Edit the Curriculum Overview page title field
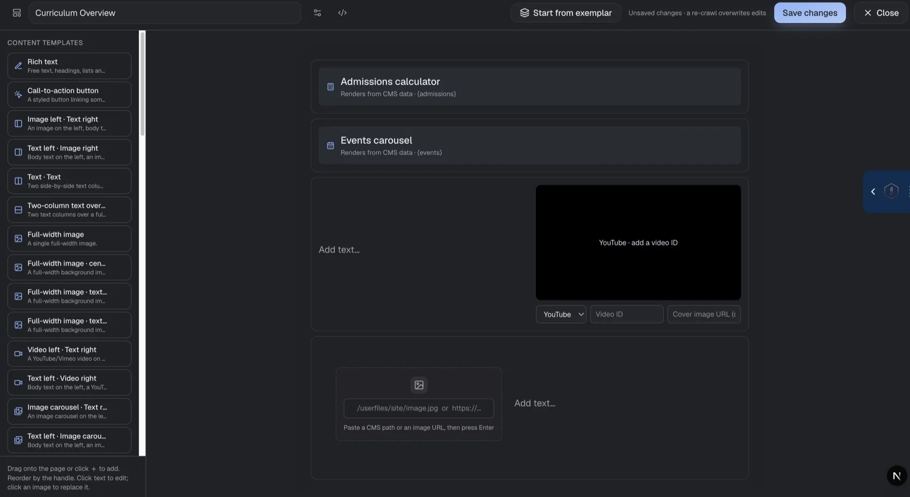 coord(165,13)
